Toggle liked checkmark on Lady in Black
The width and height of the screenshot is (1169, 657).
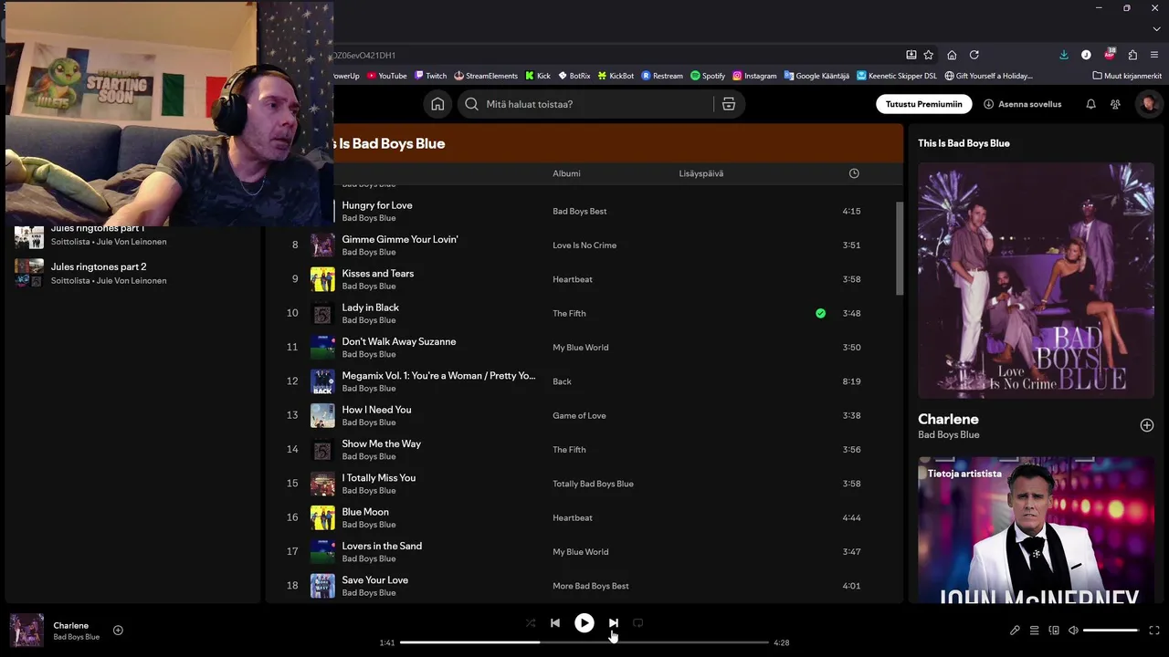tap(820, 313)
